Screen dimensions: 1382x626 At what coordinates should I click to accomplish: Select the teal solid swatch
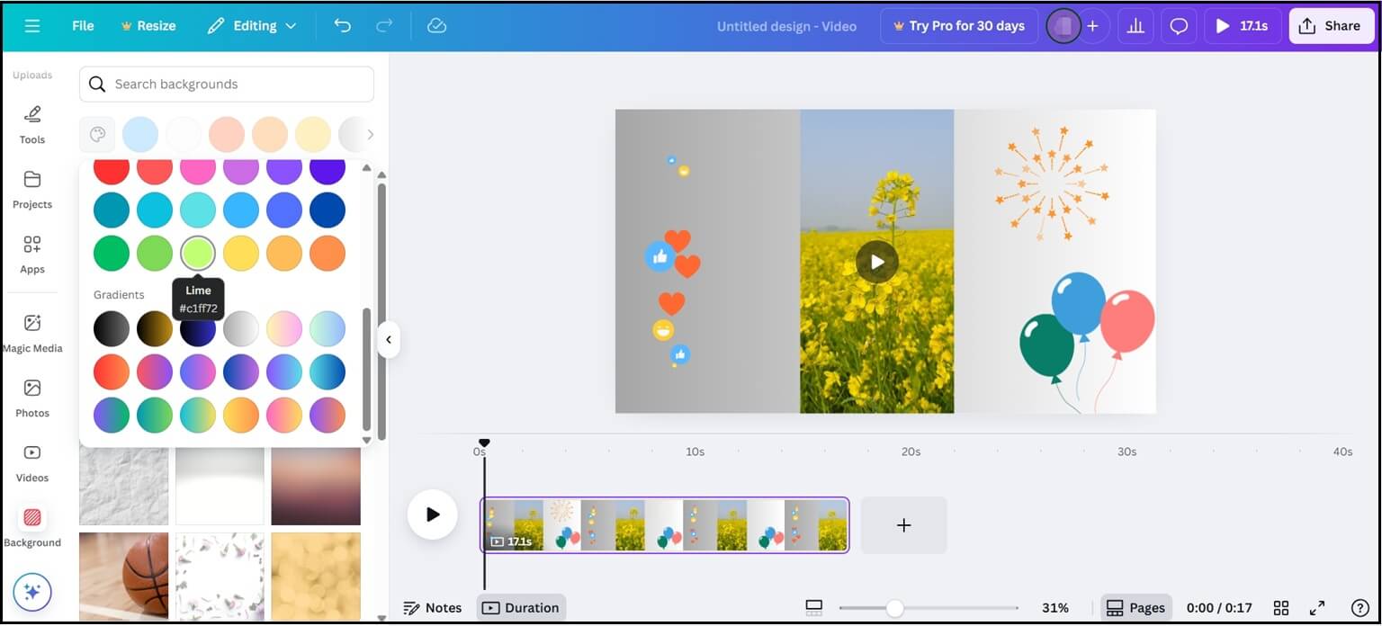tap(112, 210)
